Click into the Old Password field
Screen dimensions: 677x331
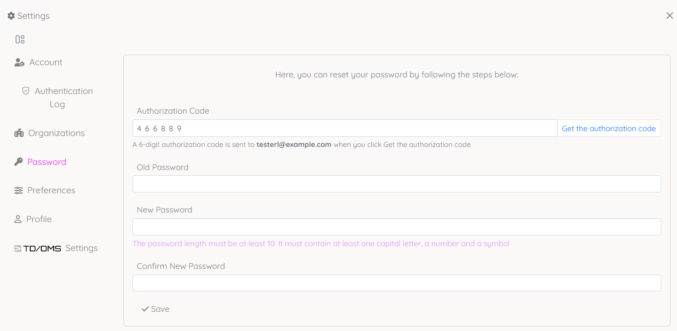(396, 184)
